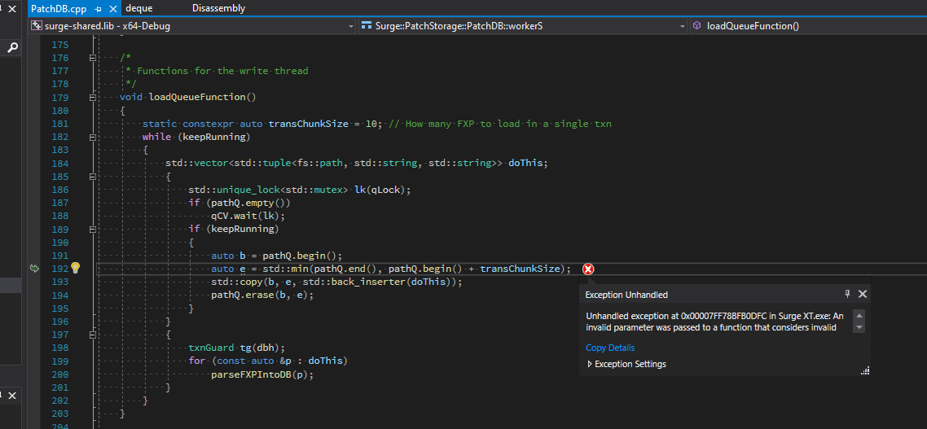Screen dimensions: 927x429
Task: Click 'auto b' on line 191
Action: [x=228, y=256]
